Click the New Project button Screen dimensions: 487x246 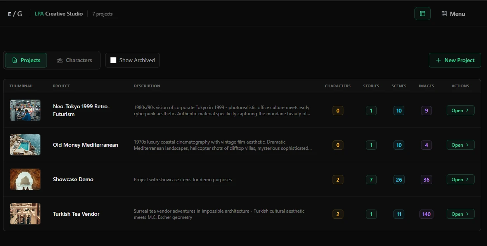[455, 60]
